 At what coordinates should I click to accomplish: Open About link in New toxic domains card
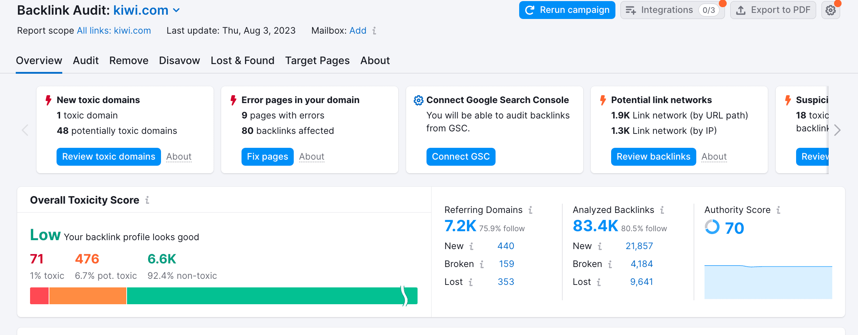pyautogui.click(x=179, y=157)
